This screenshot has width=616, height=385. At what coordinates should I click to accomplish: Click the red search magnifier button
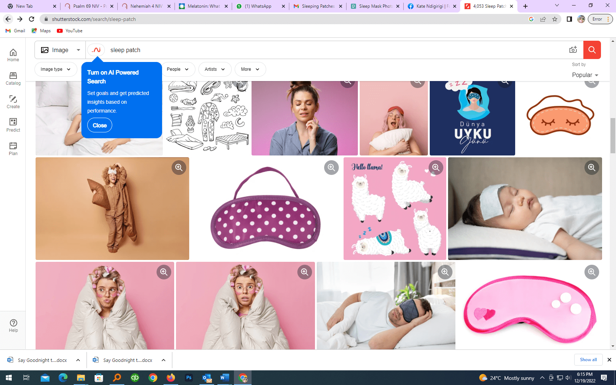[592, 50]
